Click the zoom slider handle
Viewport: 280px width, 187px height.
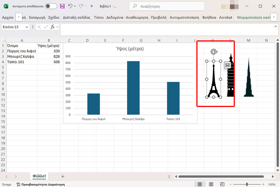click(247, 184)
